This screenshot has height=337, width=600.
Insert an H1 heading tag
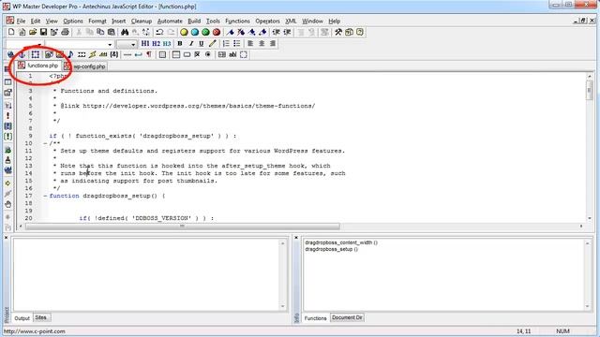coord(145,44)
